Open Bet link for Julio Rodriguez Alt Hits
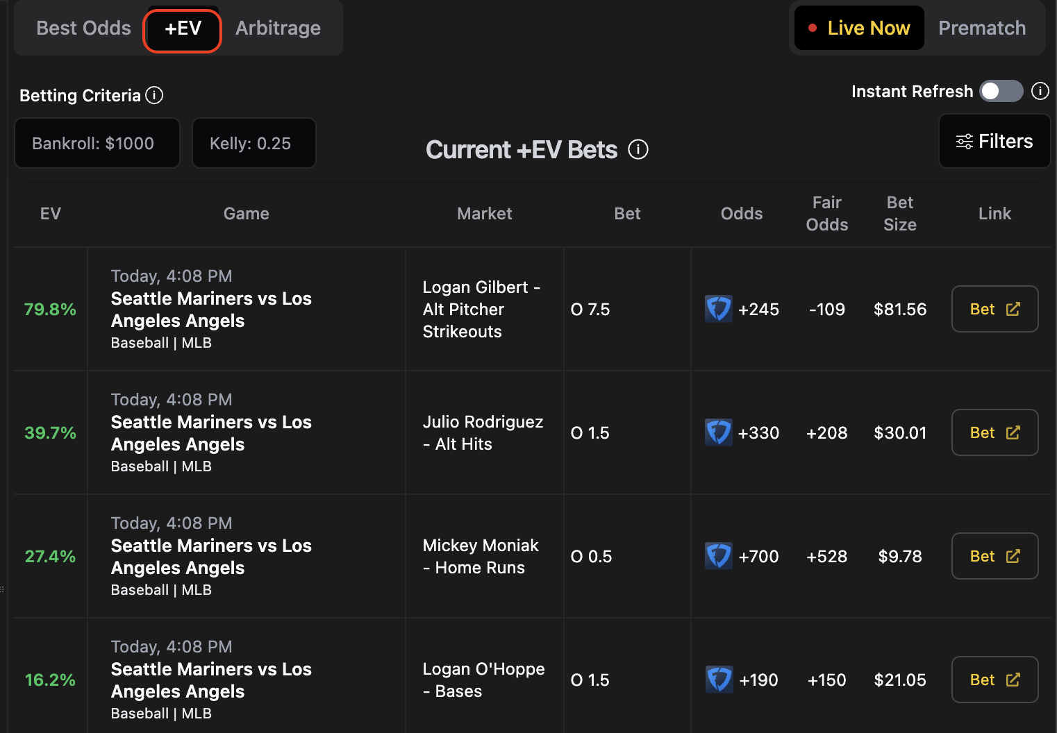Screen dimensions: 1057x733 (x=994, y=432)
